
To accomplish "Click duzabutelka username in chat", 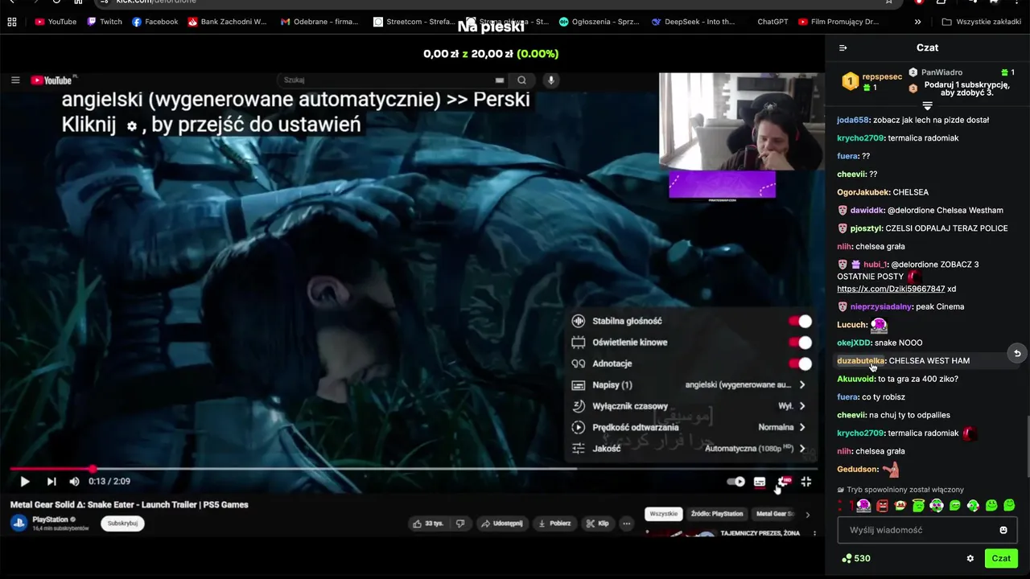I will point(860,361).
